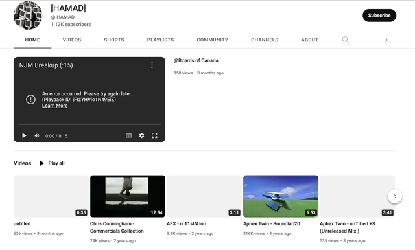Screen dimensions: 415x250
Task: Click '535 views • 3 years ago' text
Action: click(x=342, y=241)
